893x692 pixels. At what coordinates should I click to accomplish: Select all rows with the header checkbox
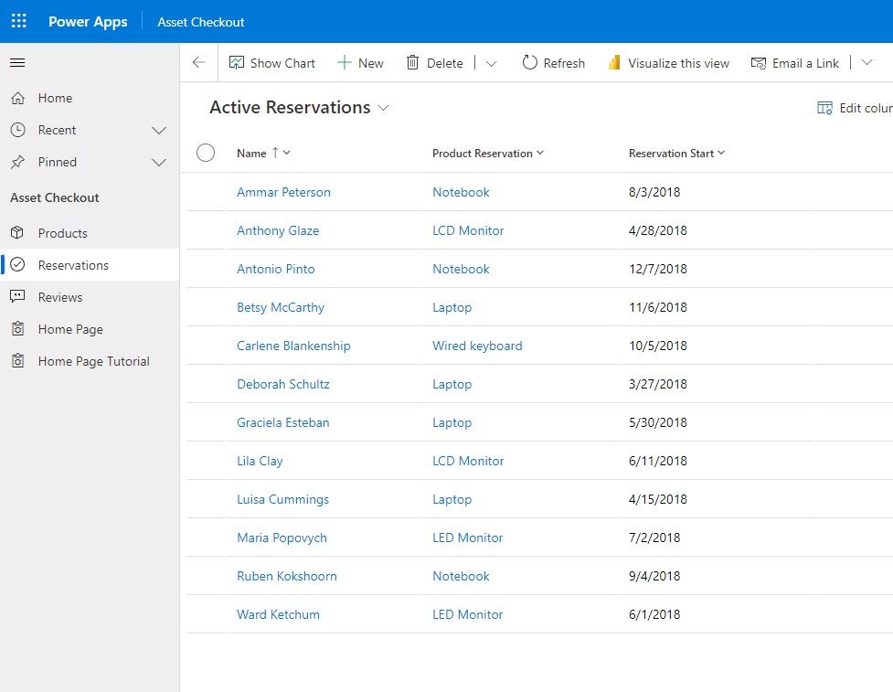[x=205, y=153]
